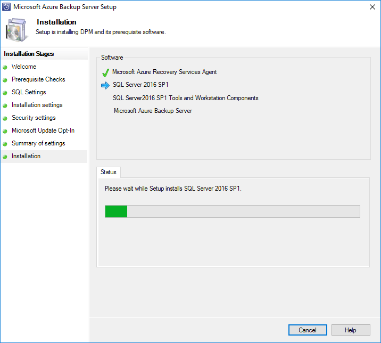Image resolution: width=381 pixels, height=343 pixels.
Task: Close the setup window
Action: pyautogui.click(x=371, y=7)
